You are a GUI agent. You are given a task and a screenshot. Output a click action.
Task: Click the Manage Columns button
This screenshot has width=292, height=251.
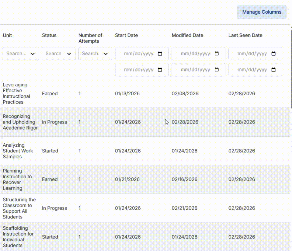point(262,12)
